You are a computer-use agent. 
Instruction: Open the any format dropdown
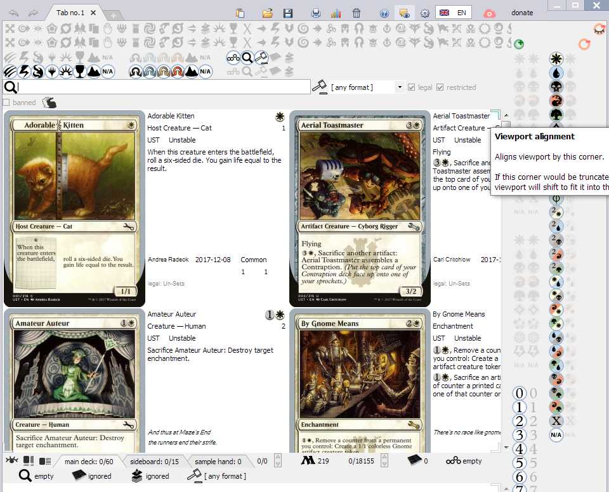pyautogui.click(x=400, y=87)
